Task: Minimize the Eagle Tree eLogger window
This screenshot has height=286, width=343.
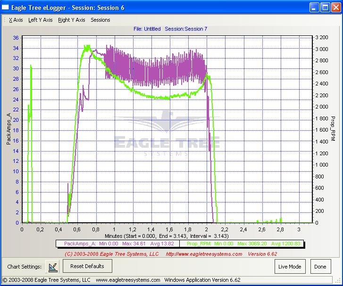Action: [314, 8]
